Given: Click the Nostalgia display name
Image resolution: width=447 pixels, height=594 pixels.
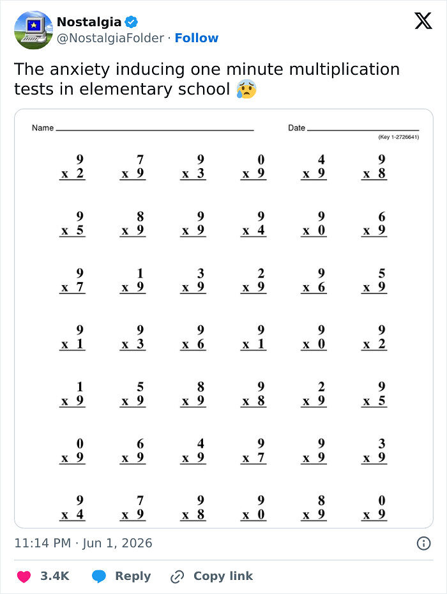Looking at the screenshot, I should pos(89,22).
